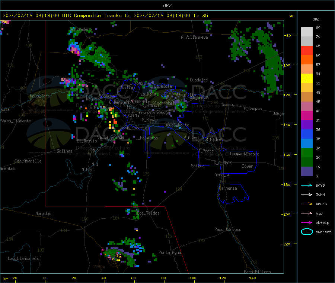Click the magenta eb+bip arrow legend icon
This screenshot has height=283, width=335.
(307, 223)
